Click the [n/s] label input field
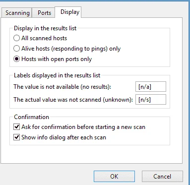 click(x=151, y=100)
